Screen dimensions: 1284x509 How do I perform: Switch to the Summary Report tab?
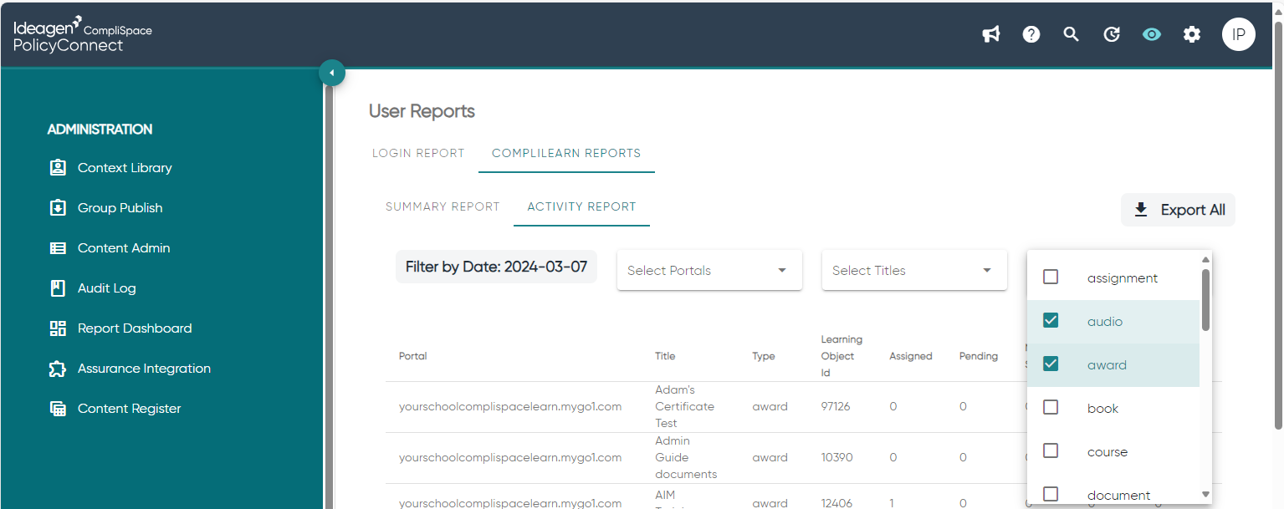442,206
